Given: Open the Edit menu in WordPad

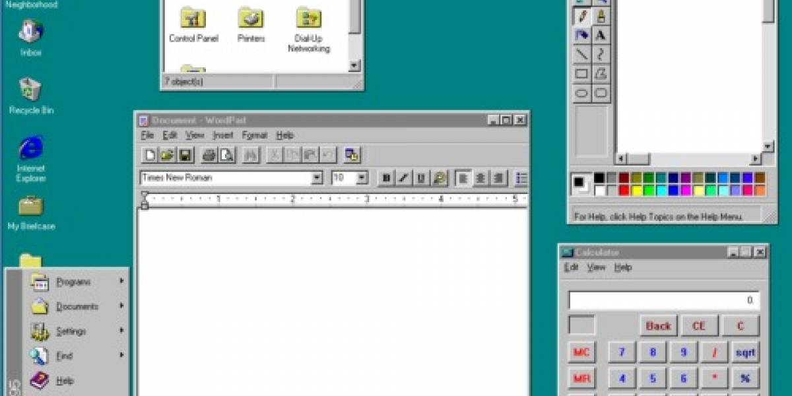Looking at the screenshot, I should point(170,135).
